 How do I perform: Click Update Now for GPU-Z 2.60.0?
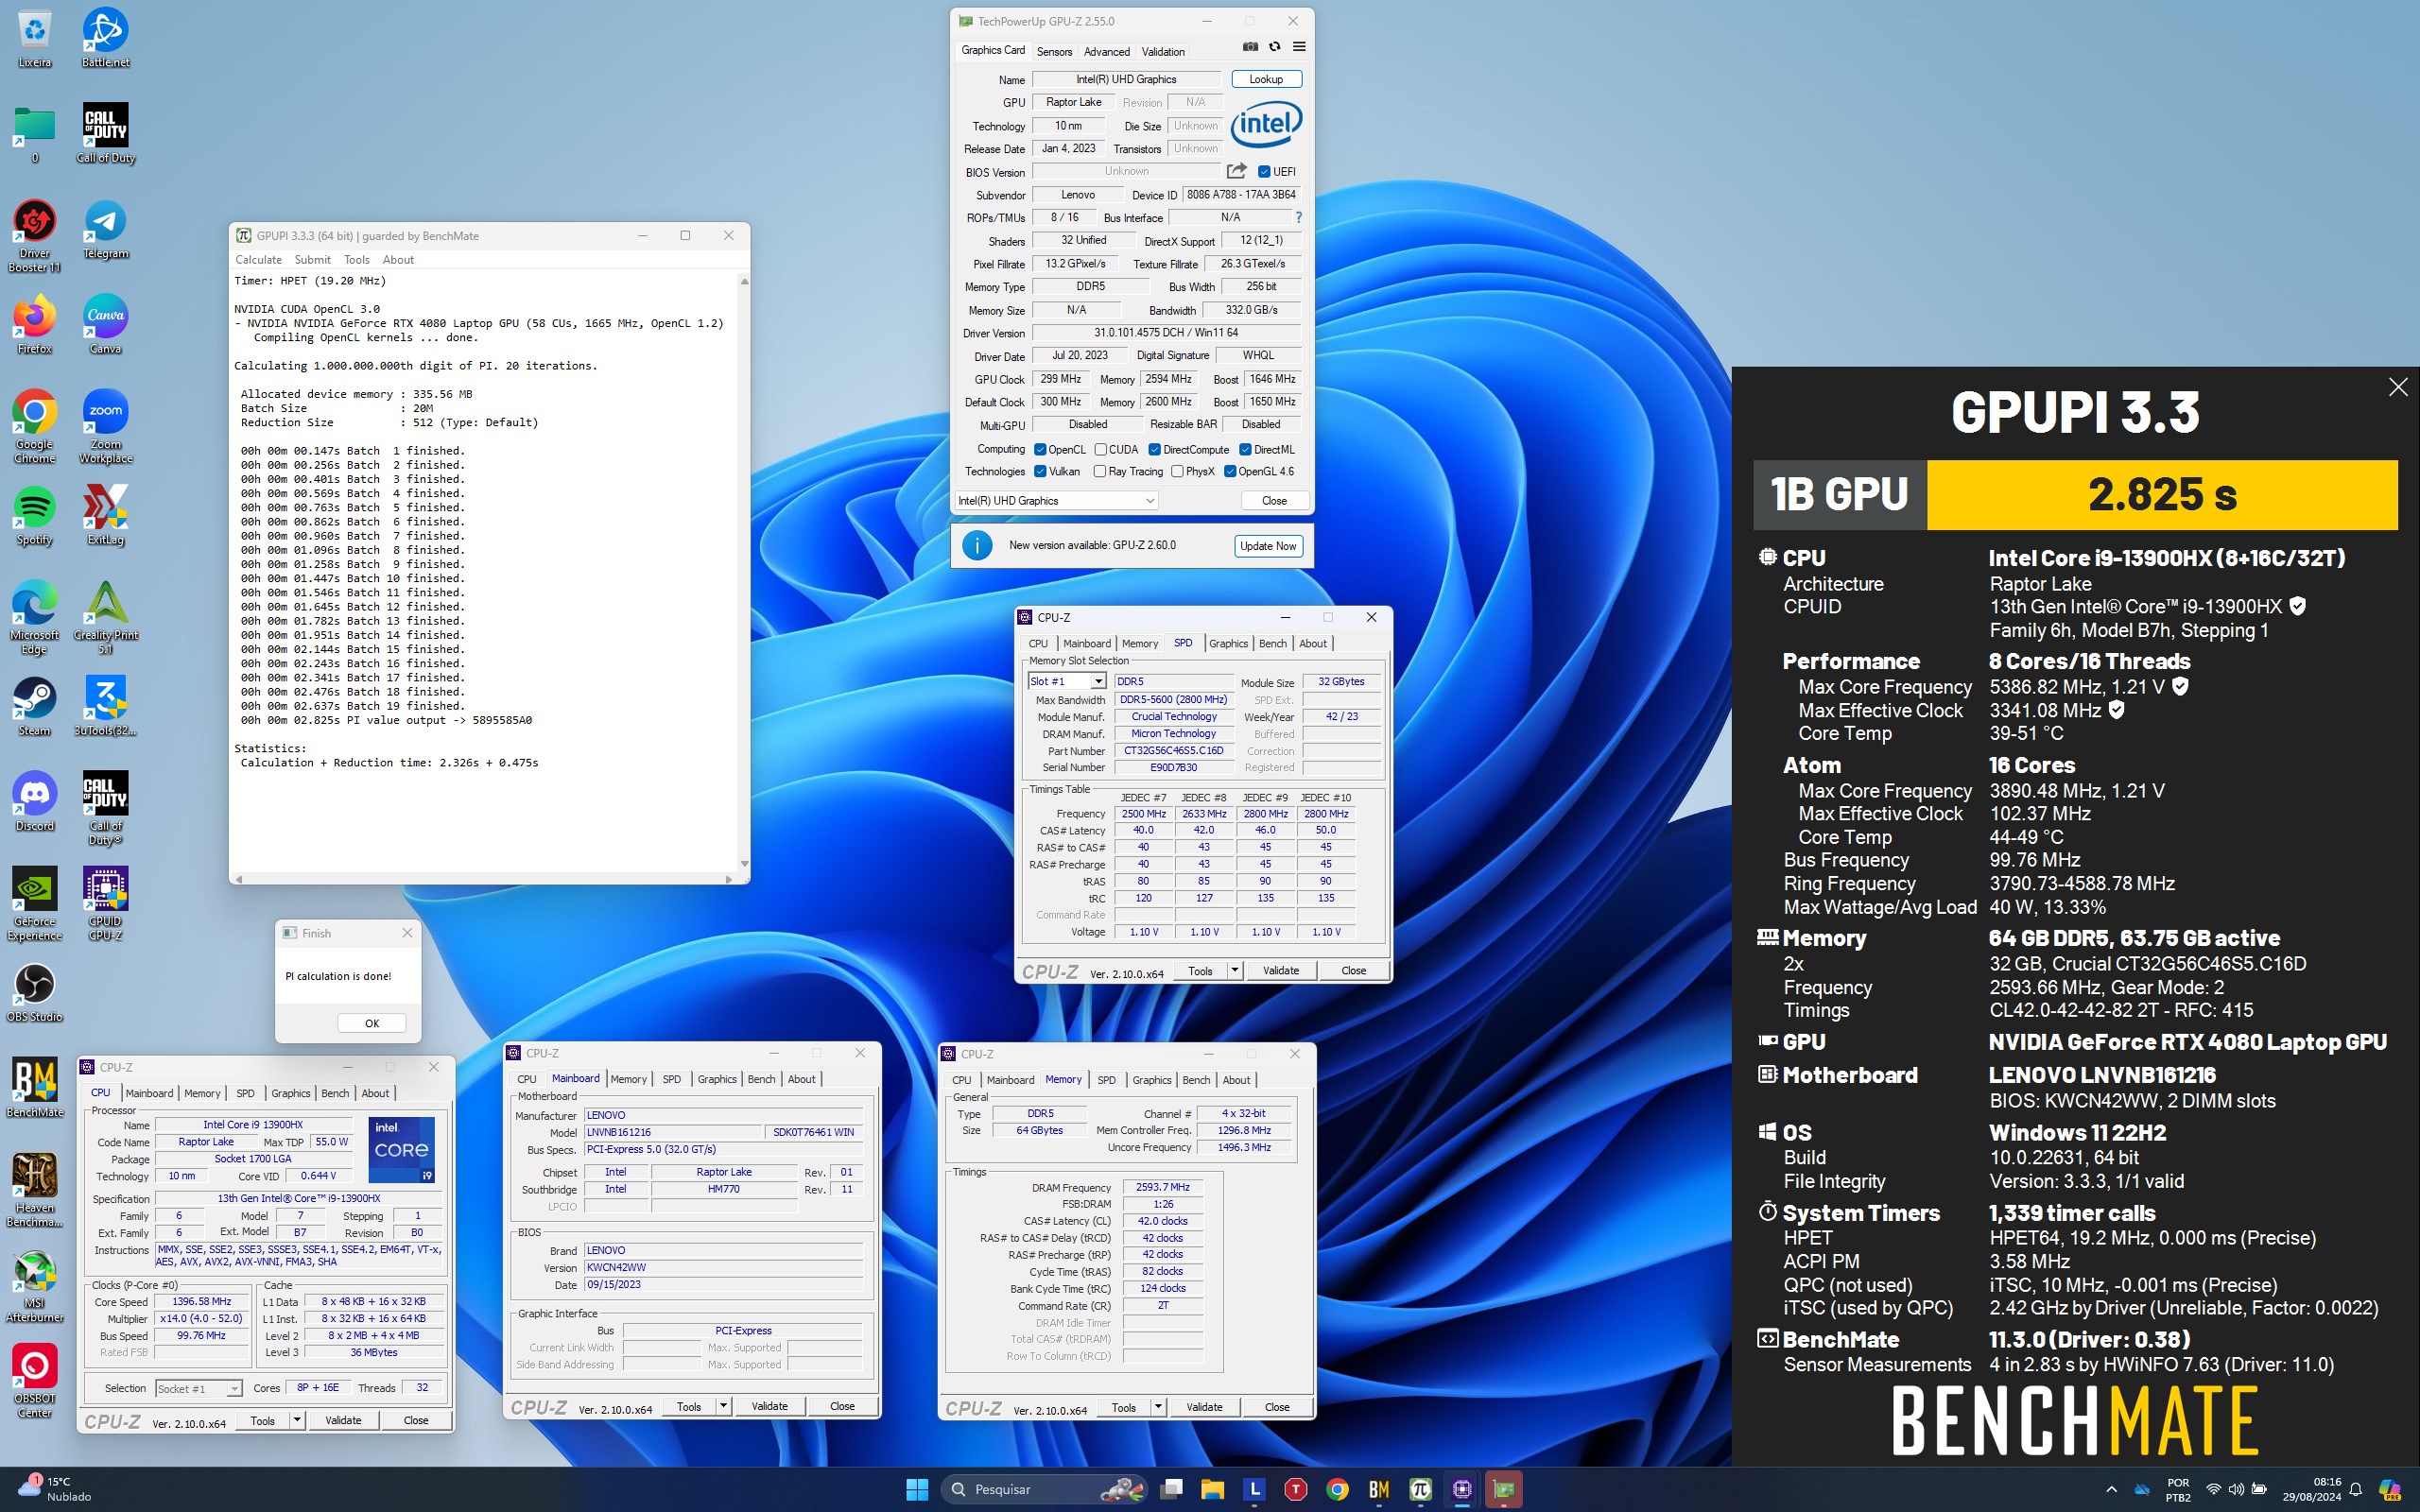[1268, 546]
